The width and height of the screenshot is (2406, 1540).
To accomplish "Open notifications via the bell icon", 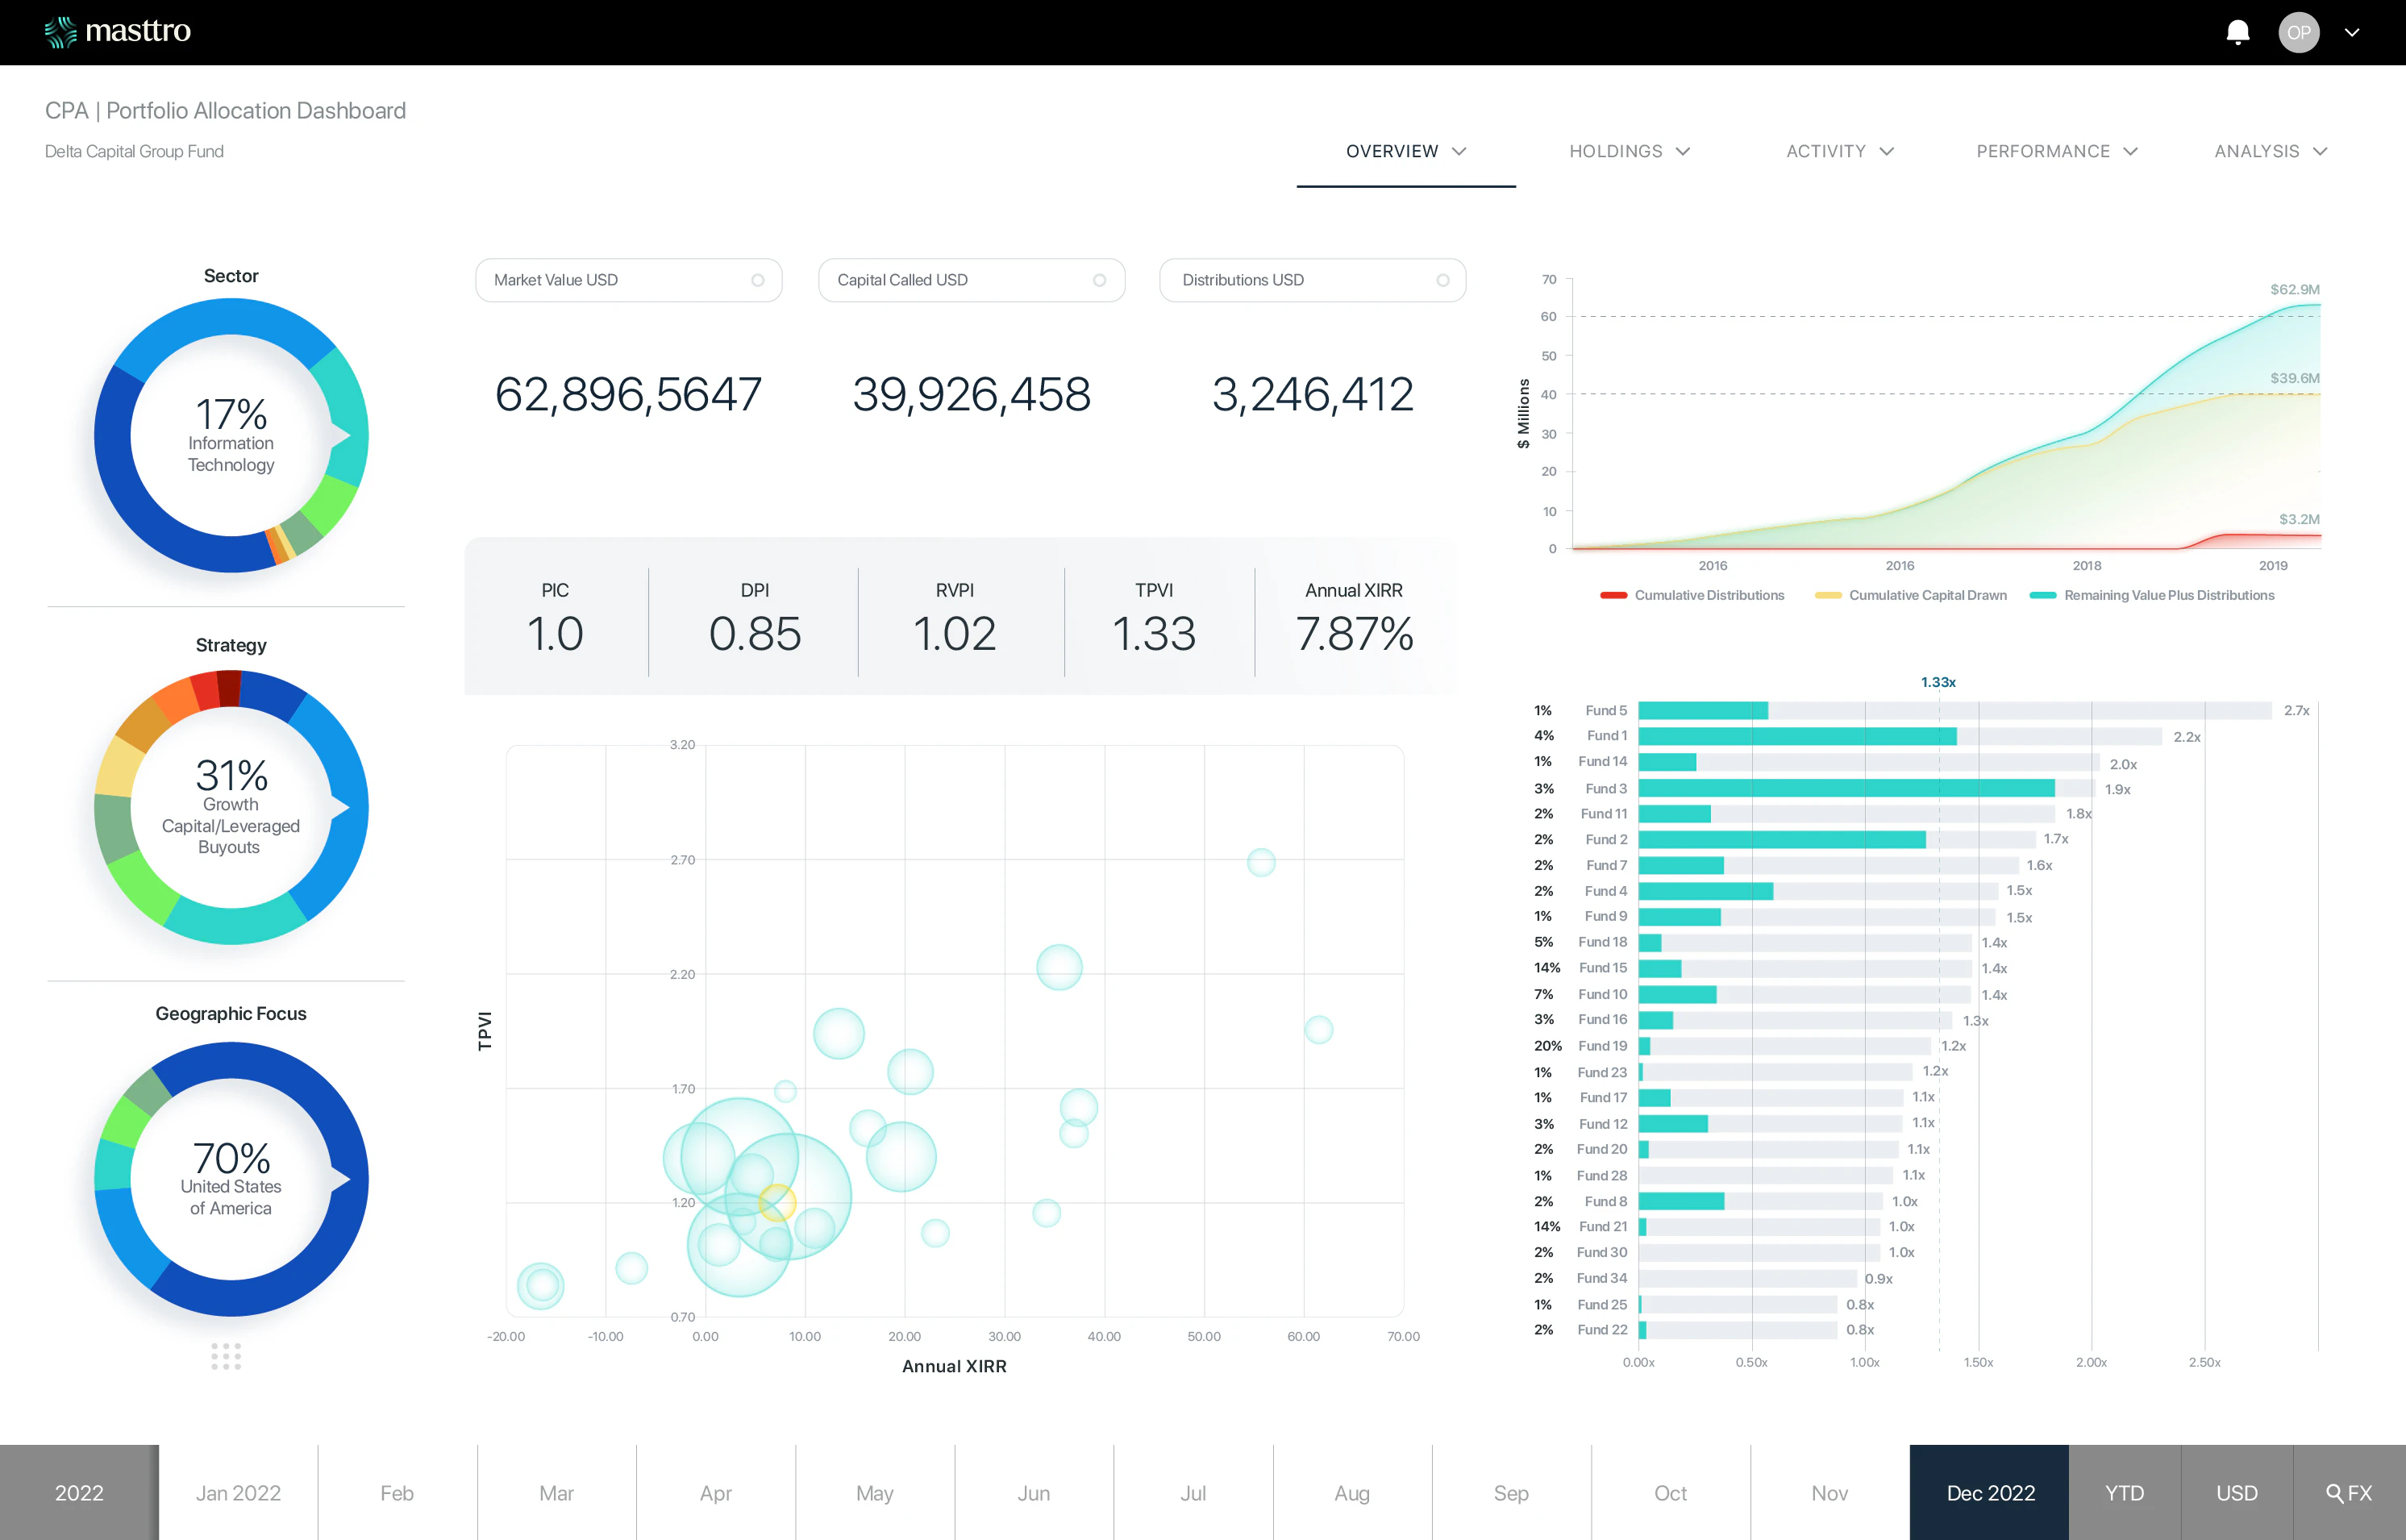I will 2238,32.
